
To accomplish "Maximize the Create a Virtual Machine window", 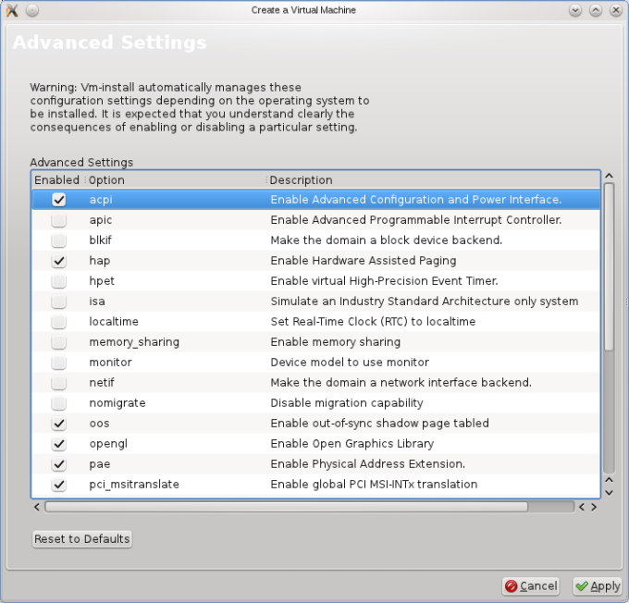I will pyautogui.click(x=596, y=10).
